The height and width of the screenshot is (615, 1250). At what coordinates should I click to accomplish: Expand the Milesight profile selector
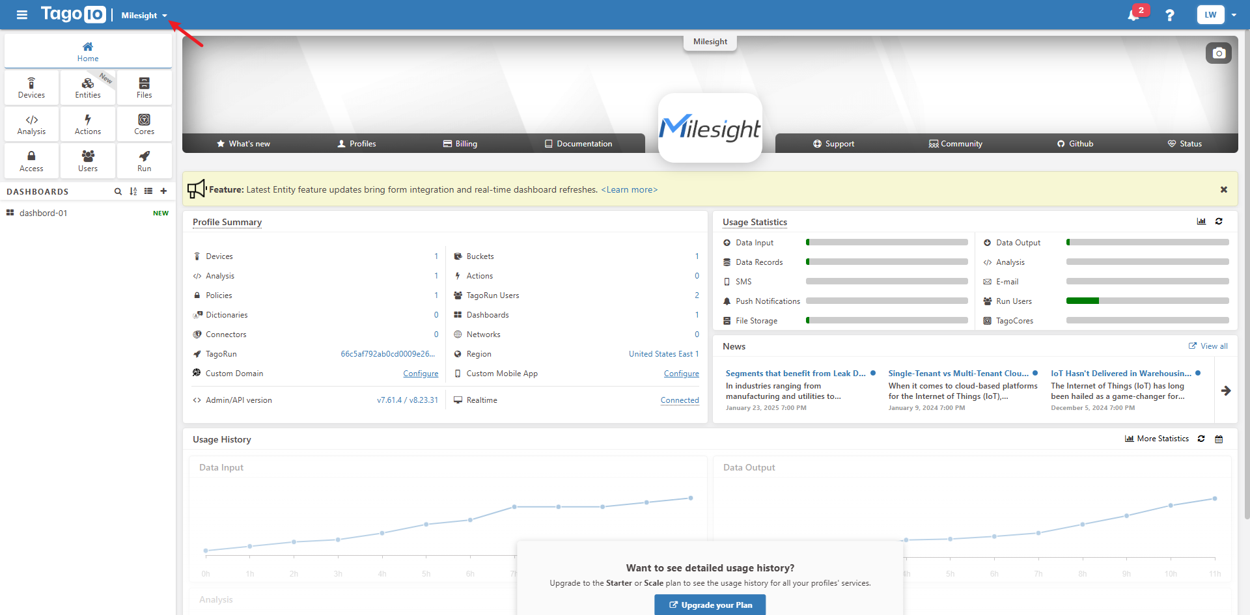pyautogui.click(x=144, y=15)
